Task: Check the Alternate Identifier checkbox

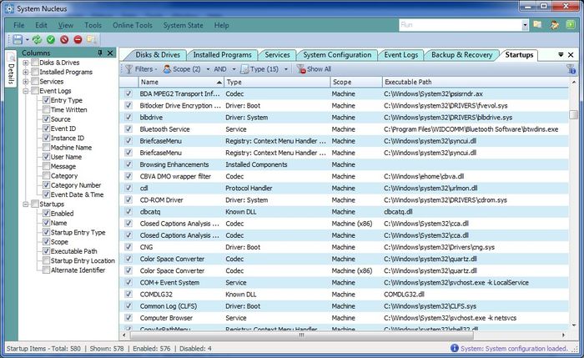Action: pos(46,270)
